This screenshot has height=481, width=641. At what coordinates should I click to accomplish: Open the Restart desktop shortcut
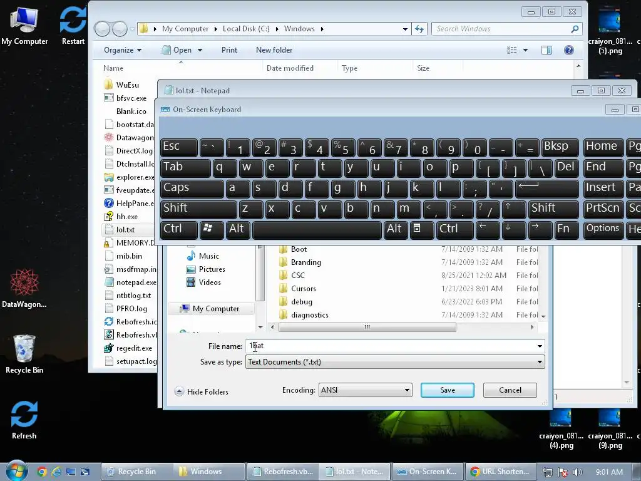pyautogui.click(x=73, y=26)
